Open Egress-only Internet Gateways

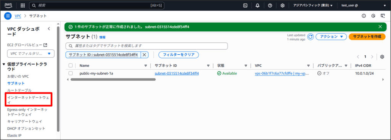[x=27, y=112]
